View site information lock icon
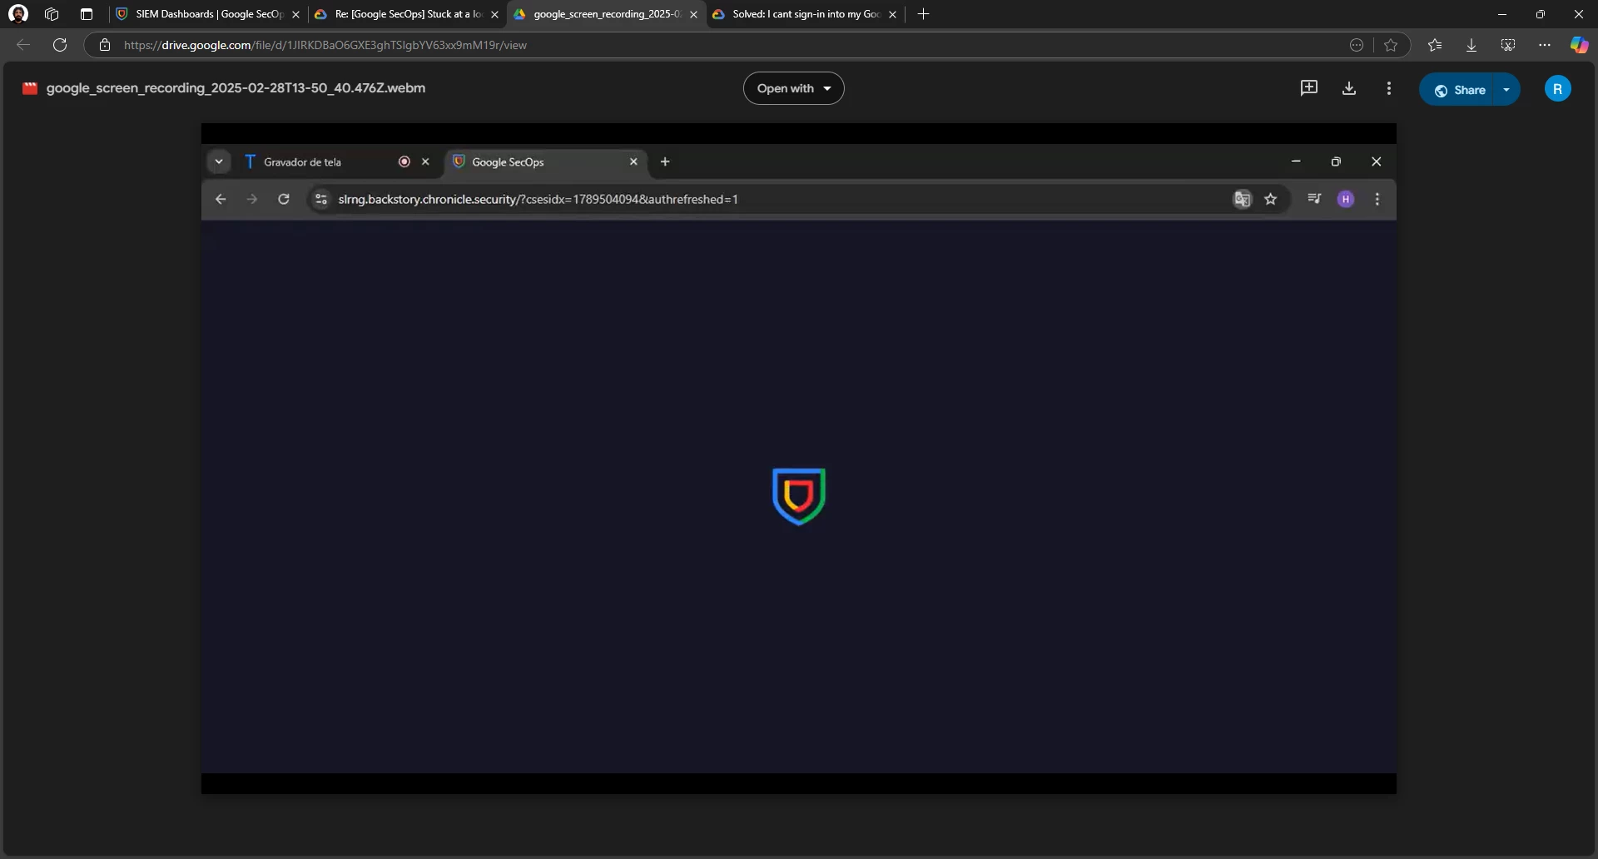 click(x=105, y=45)
